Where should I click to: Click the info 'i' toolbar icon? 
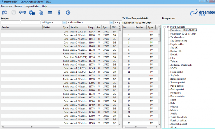(x=59, y=12)
